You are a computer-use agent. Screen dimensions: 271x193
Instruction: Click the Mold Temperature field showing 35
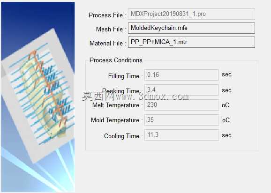tap(181, 120)
